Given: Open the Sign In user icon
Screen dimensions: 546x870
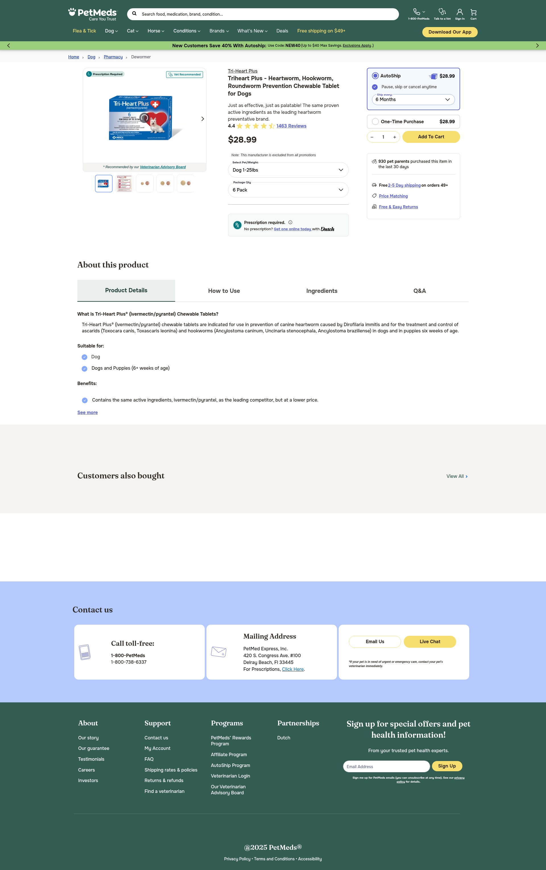Looking at the screenshot, I should tap(460, 12).
